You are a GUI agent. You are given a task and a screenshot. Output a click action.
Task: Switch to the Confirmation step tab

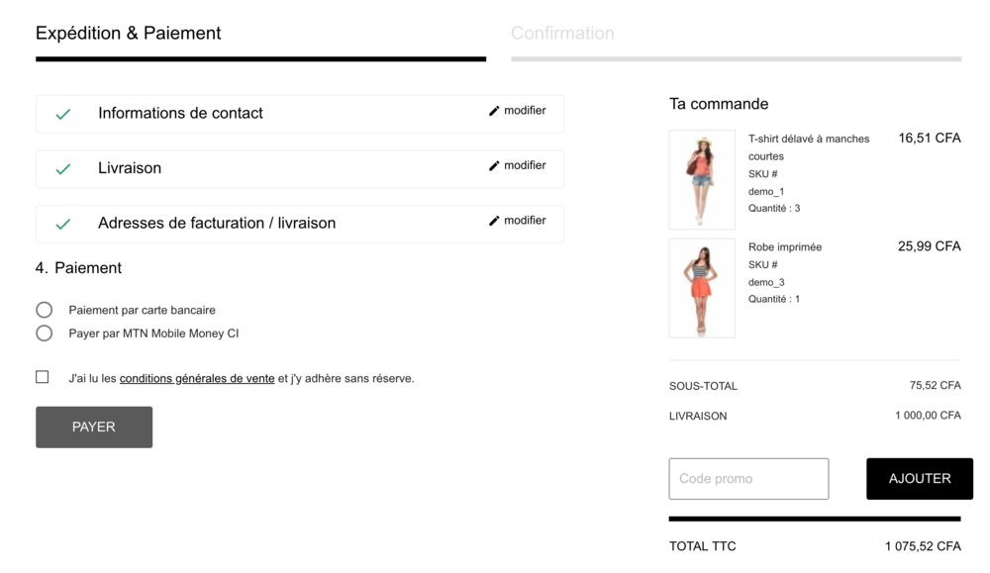pyautogui.click(x=562, y=34)
